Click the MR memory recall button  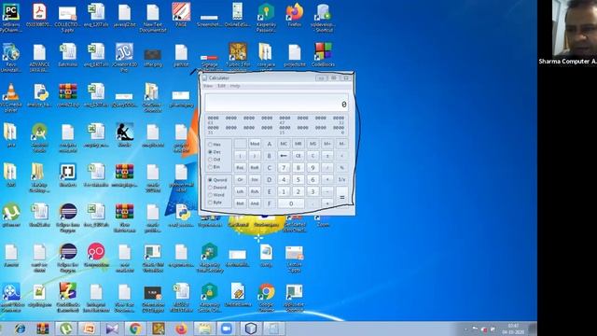point(298,144)
